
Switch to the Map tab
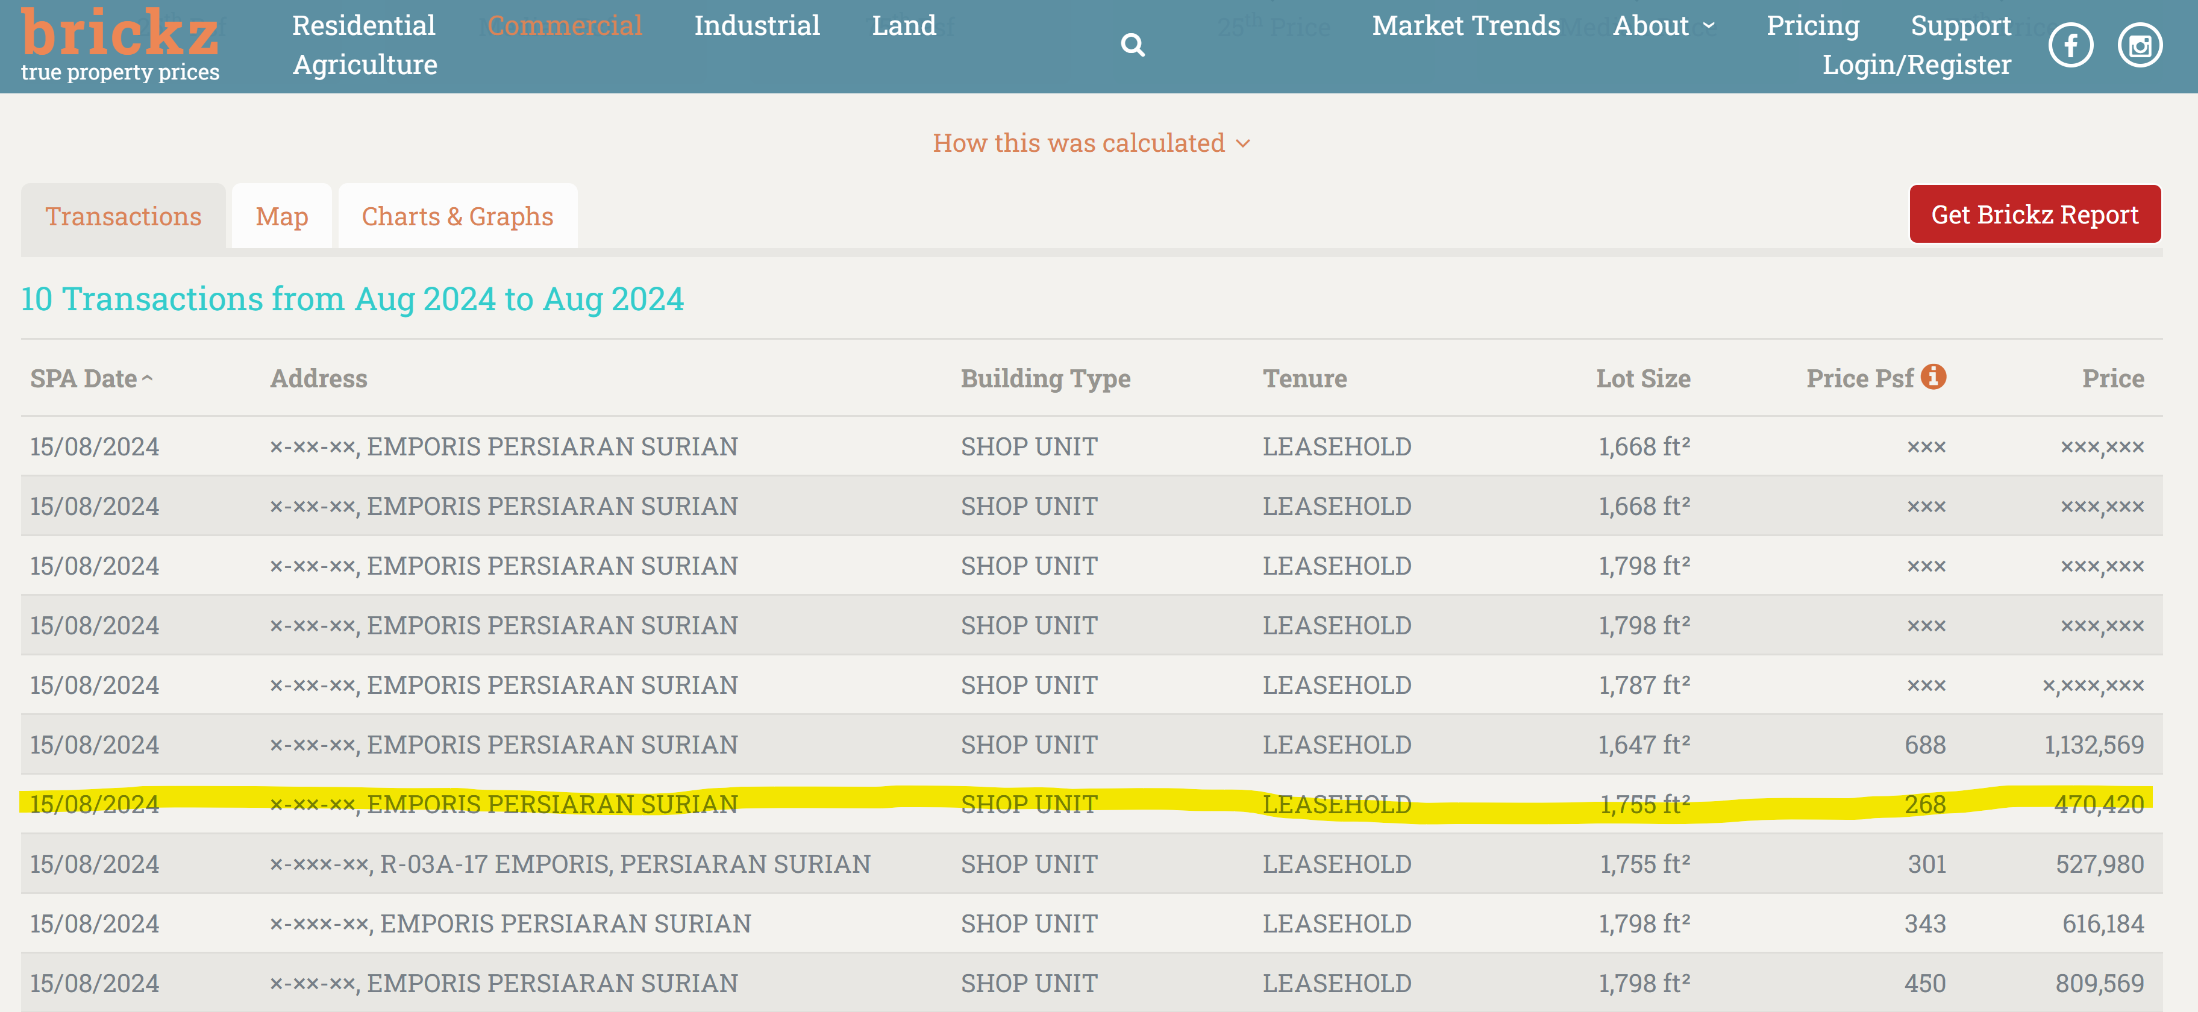pos(281,217)
